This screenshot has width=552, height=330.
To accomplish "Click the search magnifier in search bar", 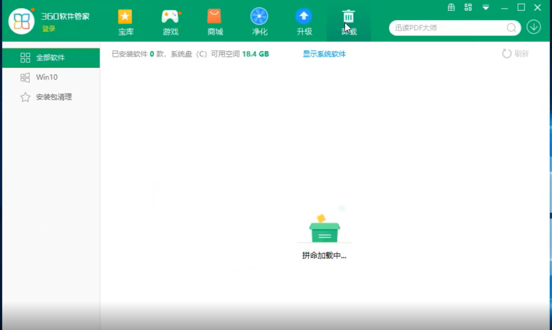I will point(512,28).
